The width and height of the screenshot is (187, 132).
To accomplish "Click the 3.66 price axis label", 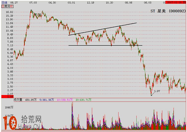I will 10,71.
